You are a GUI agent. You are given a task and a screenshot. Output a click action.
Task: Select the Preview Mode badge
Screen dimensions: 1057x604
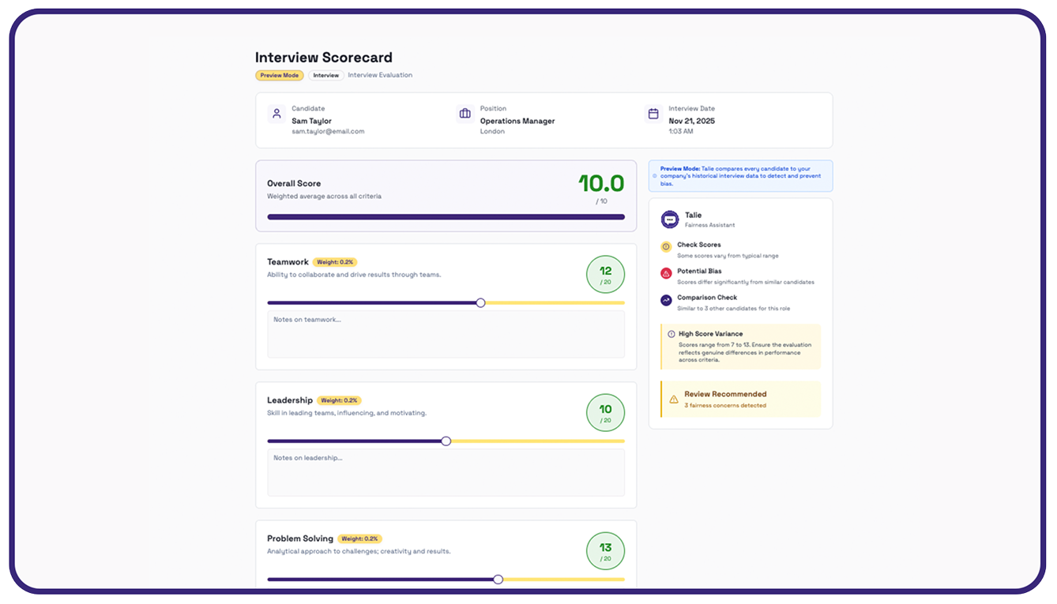280,76
